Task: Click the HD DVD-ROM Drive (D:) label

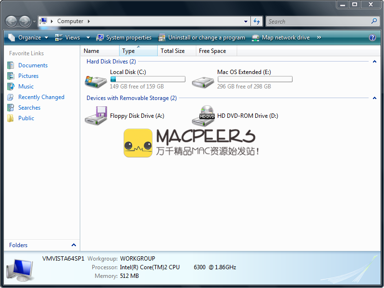Action: pyautogui.click(x=248, y=116)
